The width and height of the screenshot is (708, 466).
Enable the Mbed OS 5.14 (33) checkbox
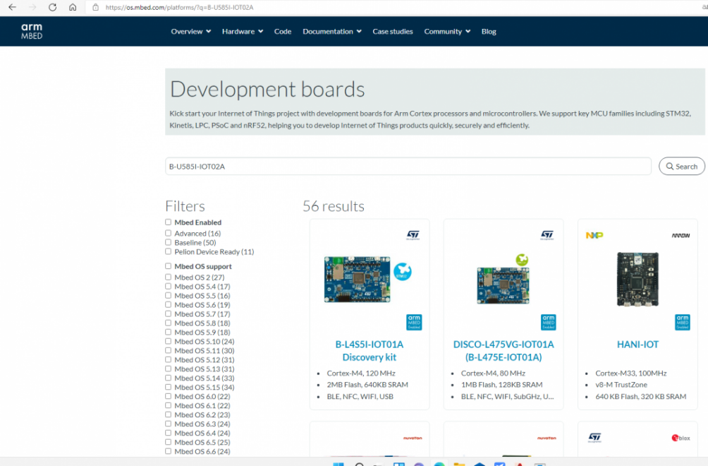point(168,378)
